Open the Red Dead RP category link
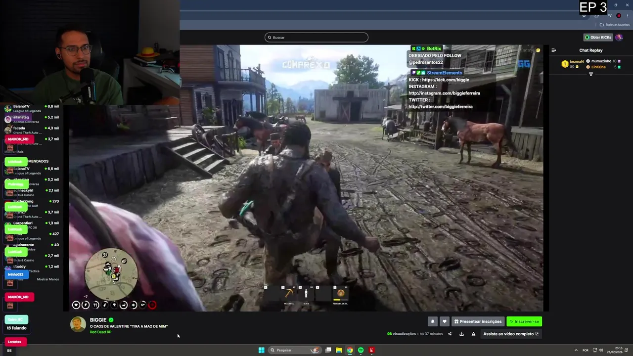Viewport: 633px width, 356px height. [x=100, y=332]
